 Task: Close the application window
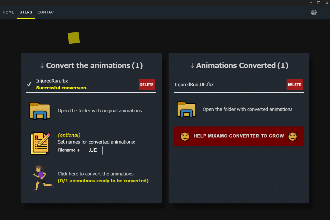coord(327,3)
